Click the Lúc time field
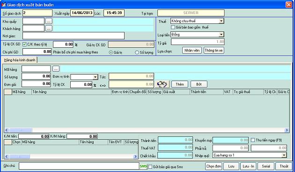The image size is (295, 172). tap(114, 13)
